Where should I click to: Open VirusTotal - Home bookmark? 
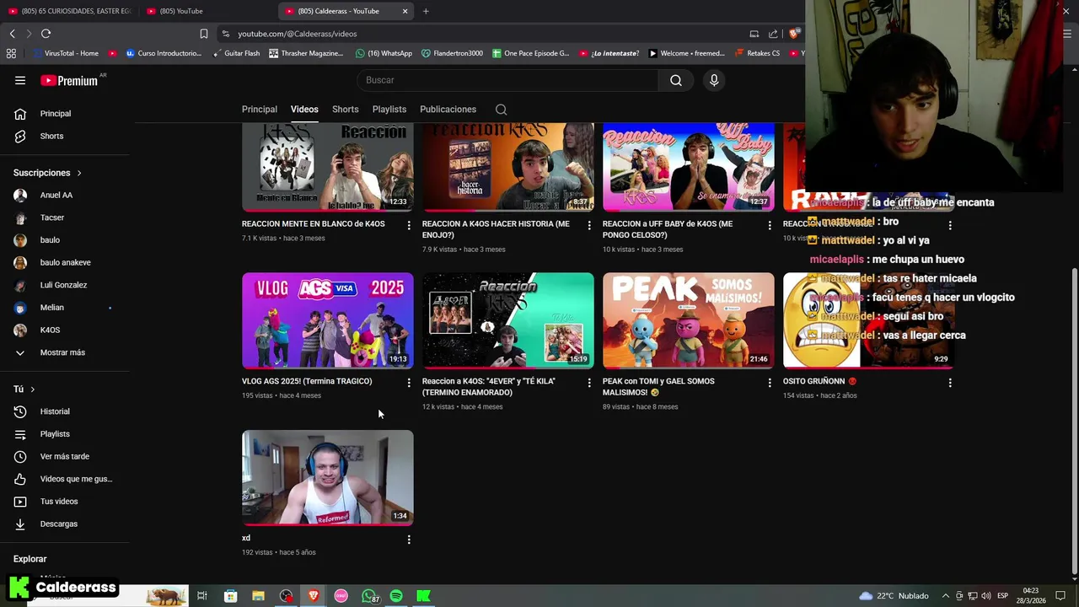[66, 53]
